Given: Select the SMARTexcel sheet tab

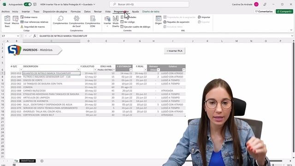Looking at the screenshot, I should [x=28, y=161].
